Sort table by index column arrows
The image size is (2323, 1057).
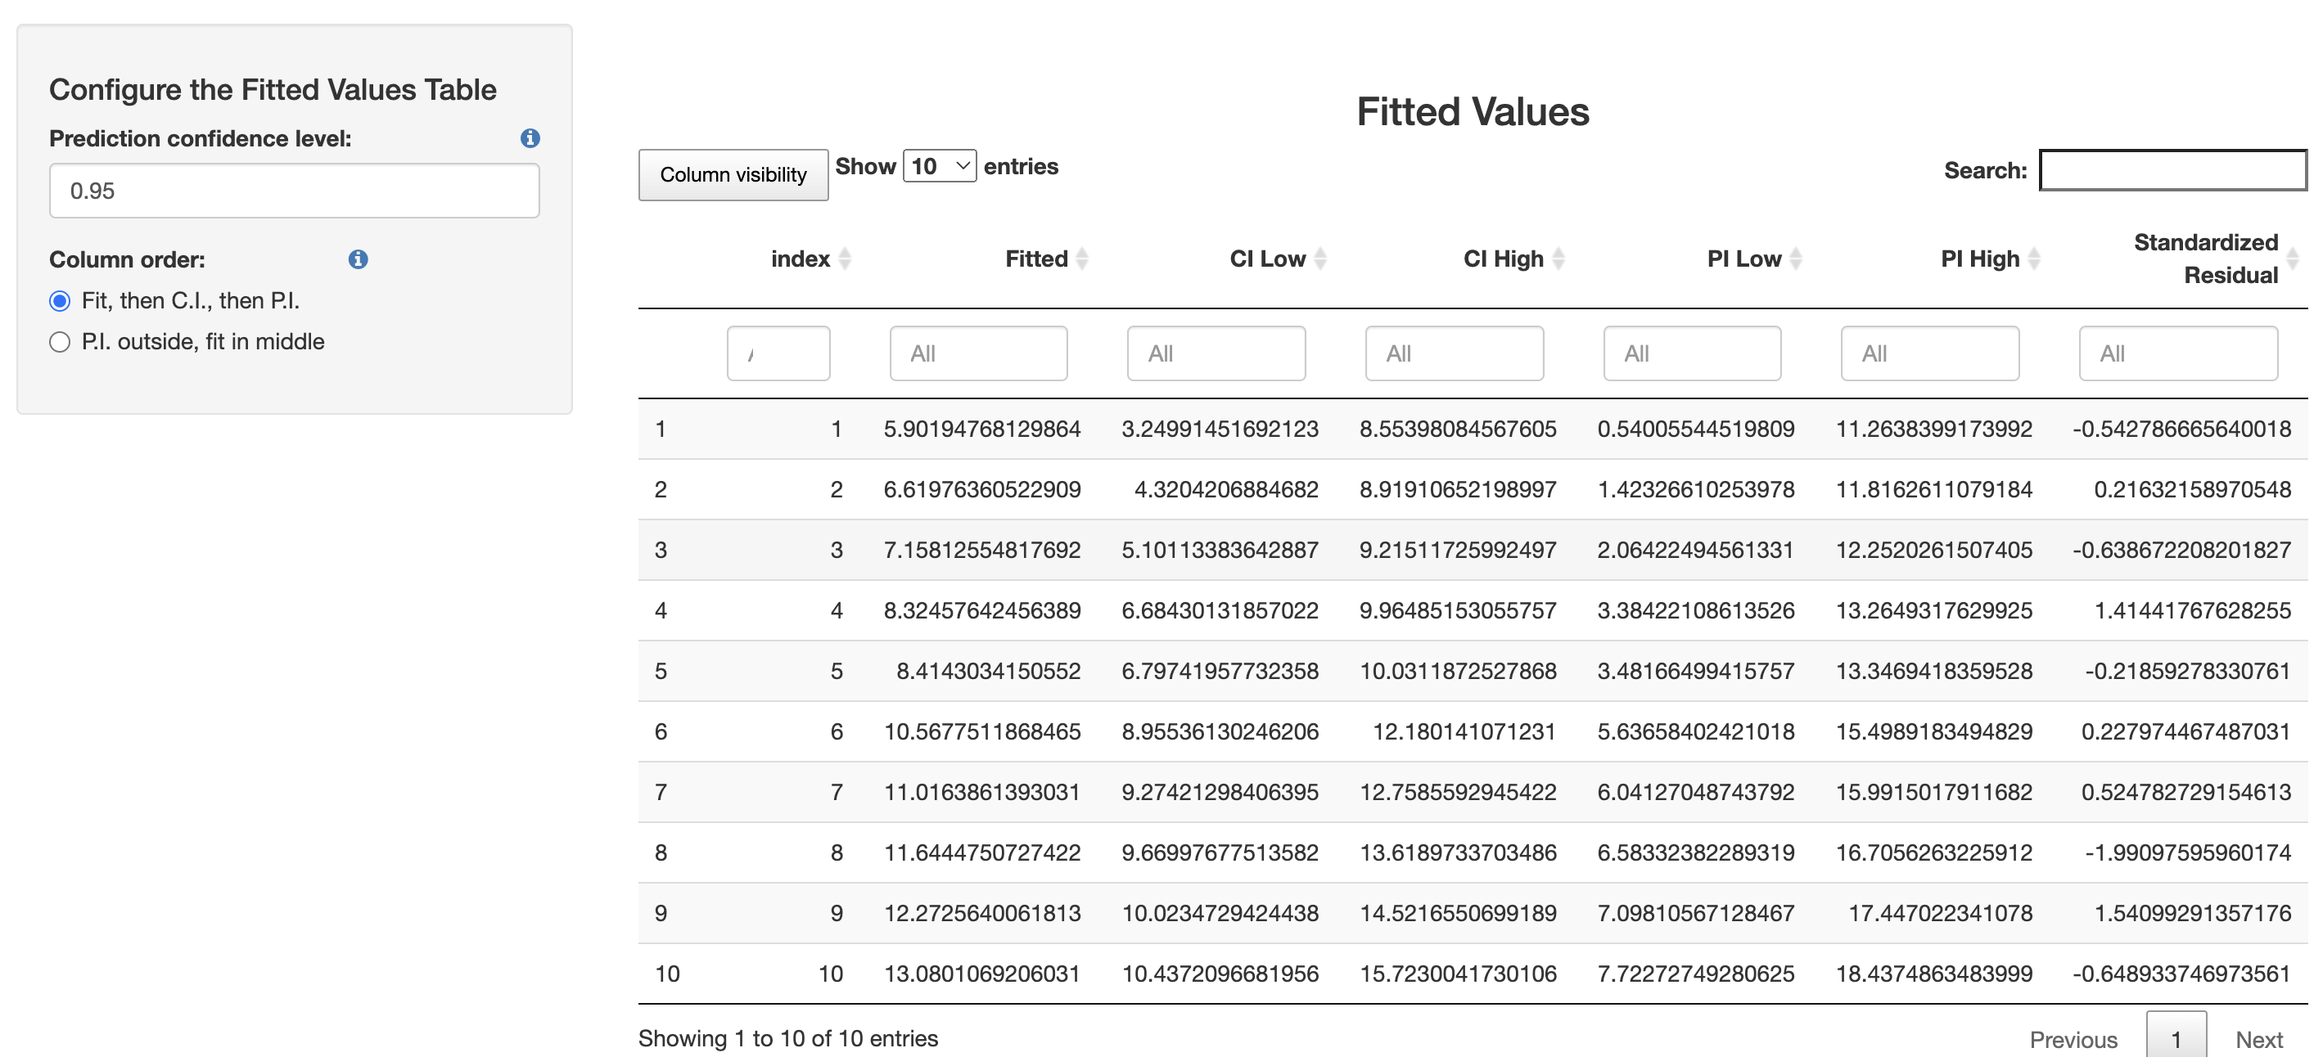(844, 259)
